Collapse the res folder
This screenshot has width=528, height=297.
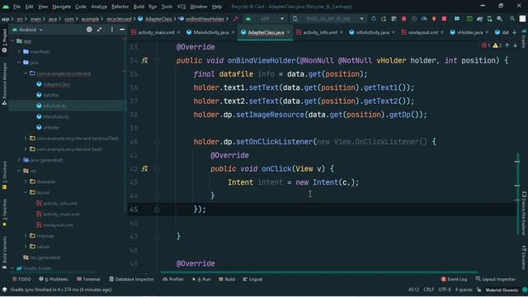(x=19, y=171)
